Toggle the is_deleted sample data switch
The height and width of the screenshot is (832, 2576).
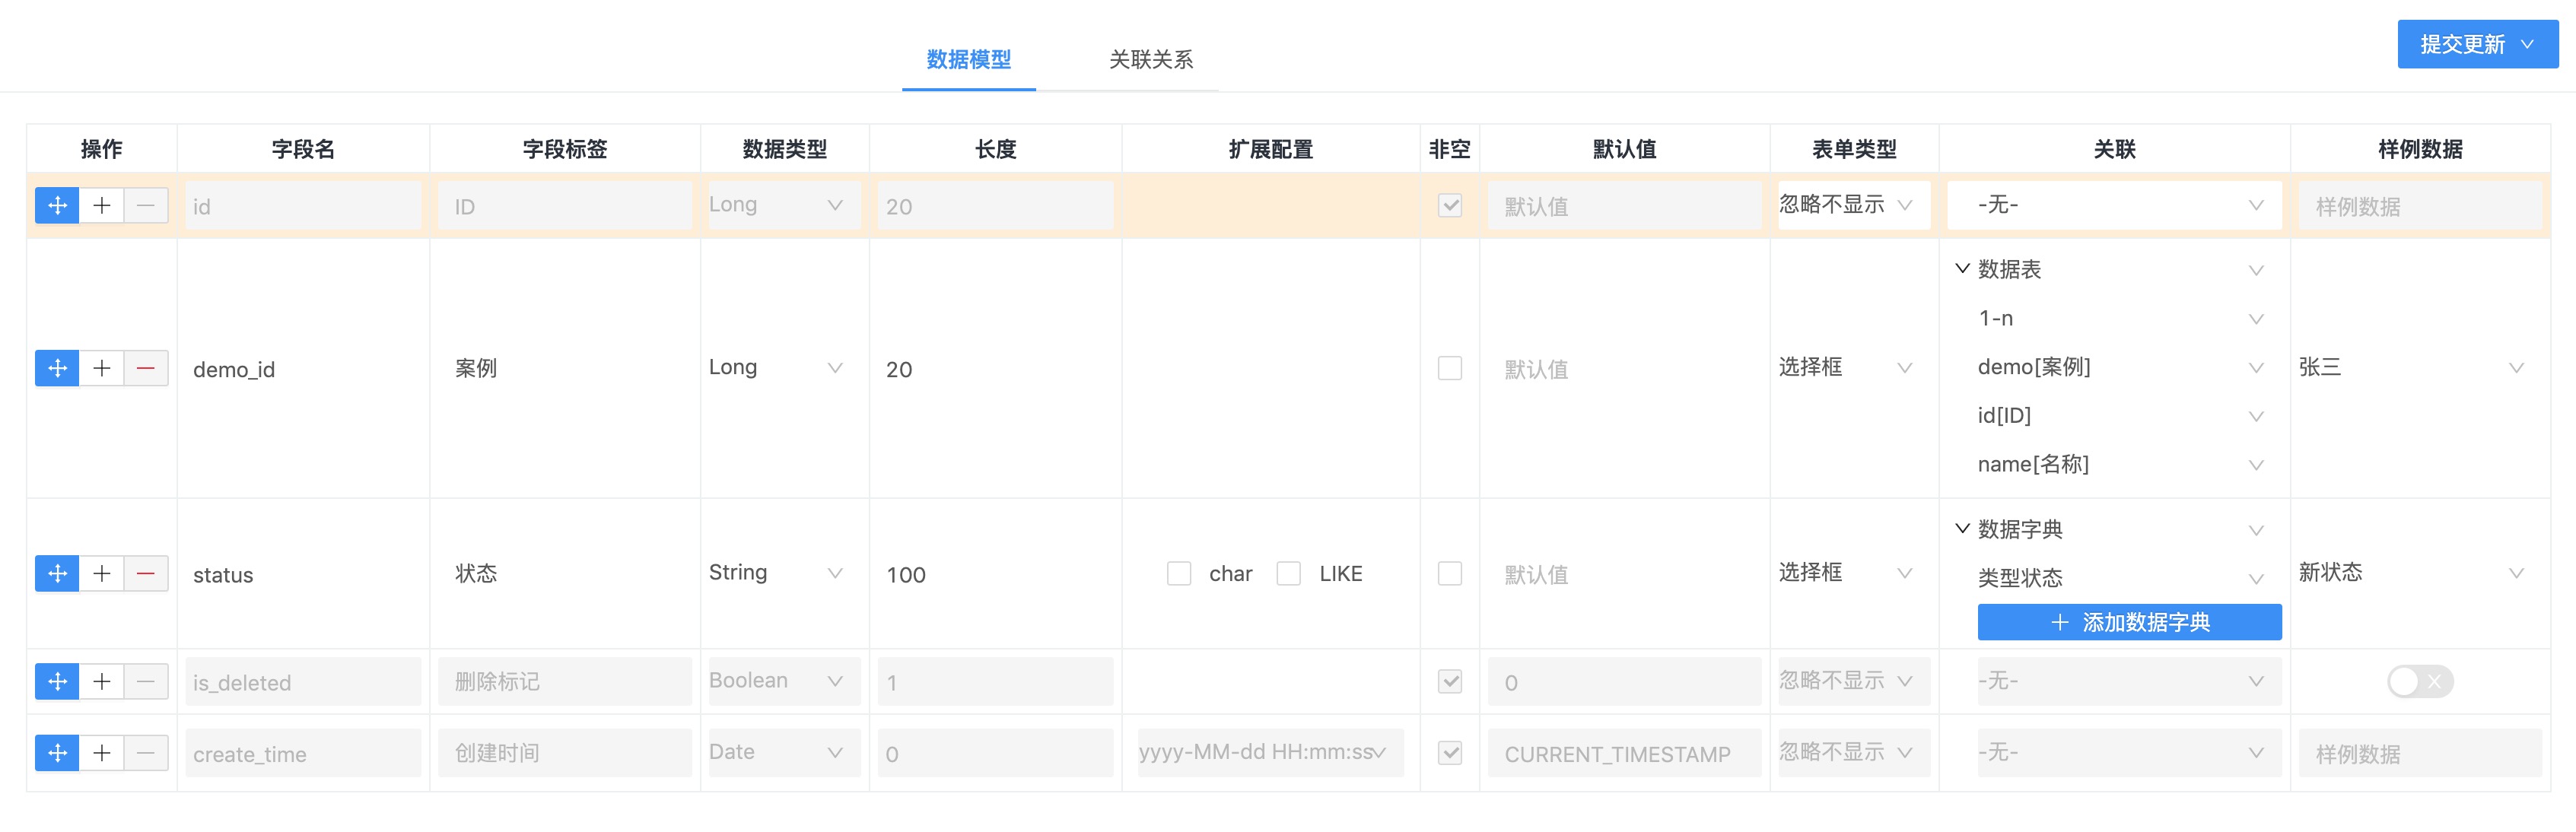click(2419, 682)
